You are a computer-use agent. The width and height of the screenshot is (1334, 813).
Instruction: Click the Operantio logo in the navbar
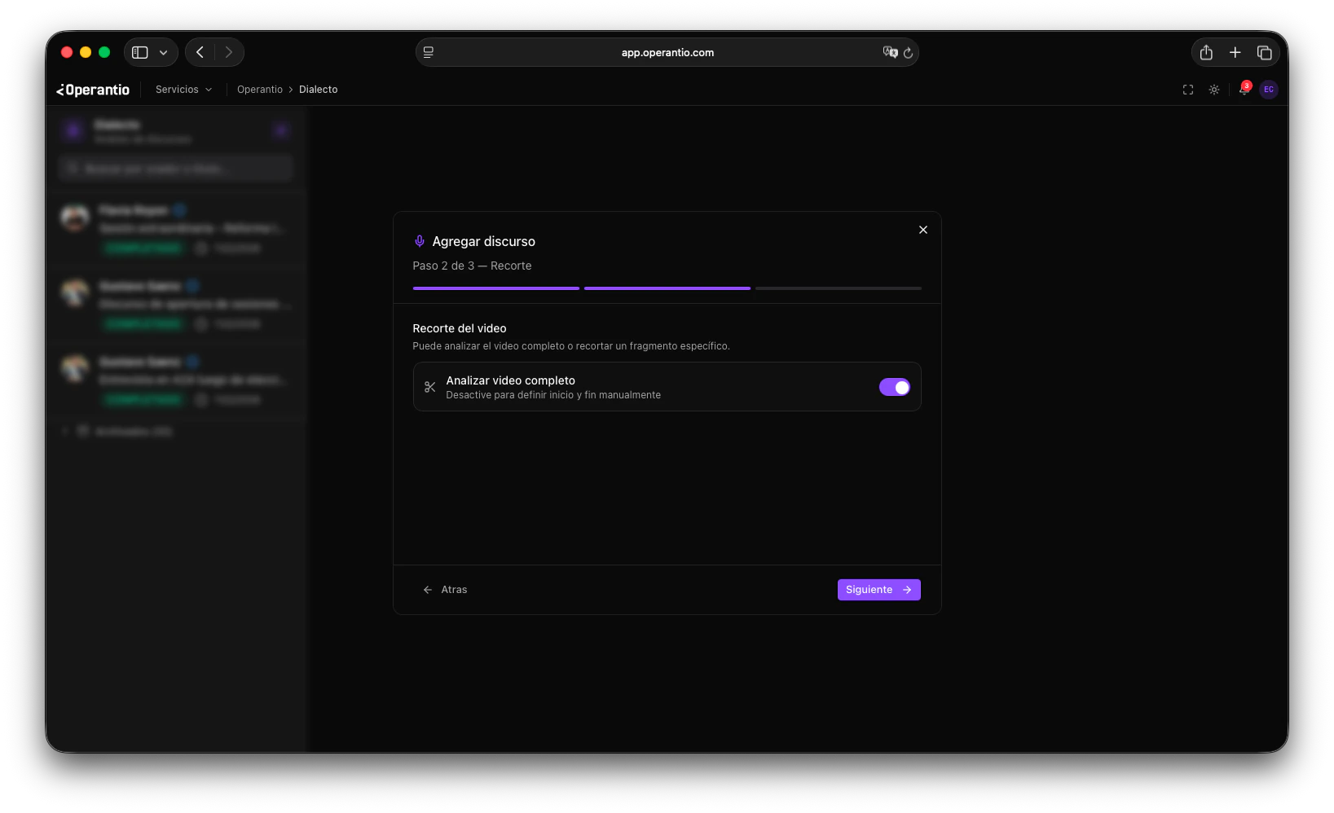(x=92, y=90)
